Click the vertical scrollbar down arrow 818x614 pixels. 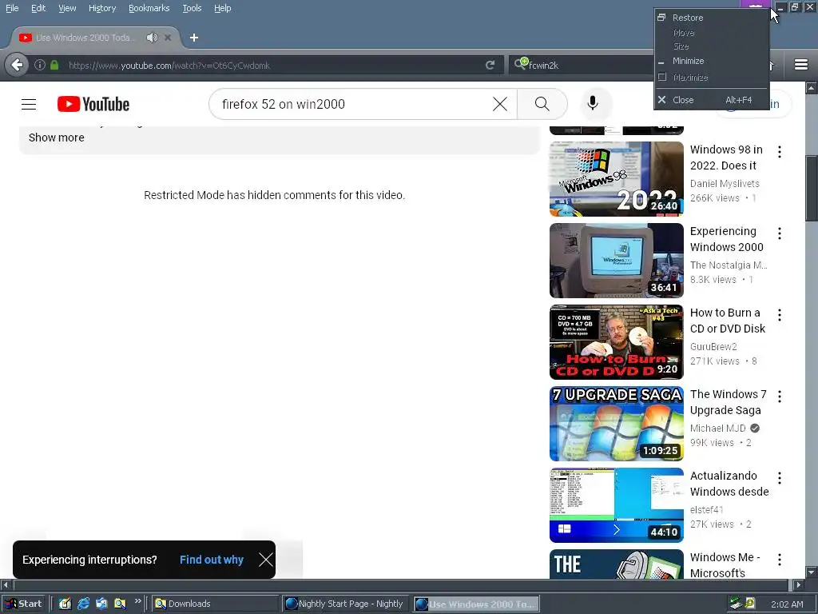pyautogui.click(x=812, y=572)
